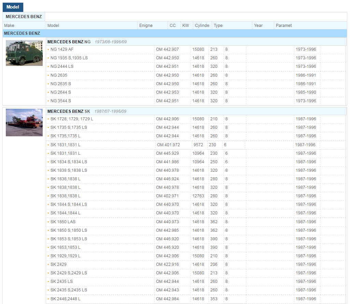The height and width of the screenshot is (304, 351).
Task: Click the 9572 CC value
Action: coord(198,145)
